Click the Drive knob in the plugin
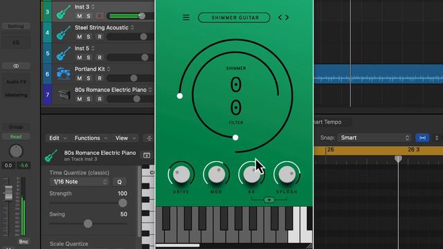 point(181,174)
